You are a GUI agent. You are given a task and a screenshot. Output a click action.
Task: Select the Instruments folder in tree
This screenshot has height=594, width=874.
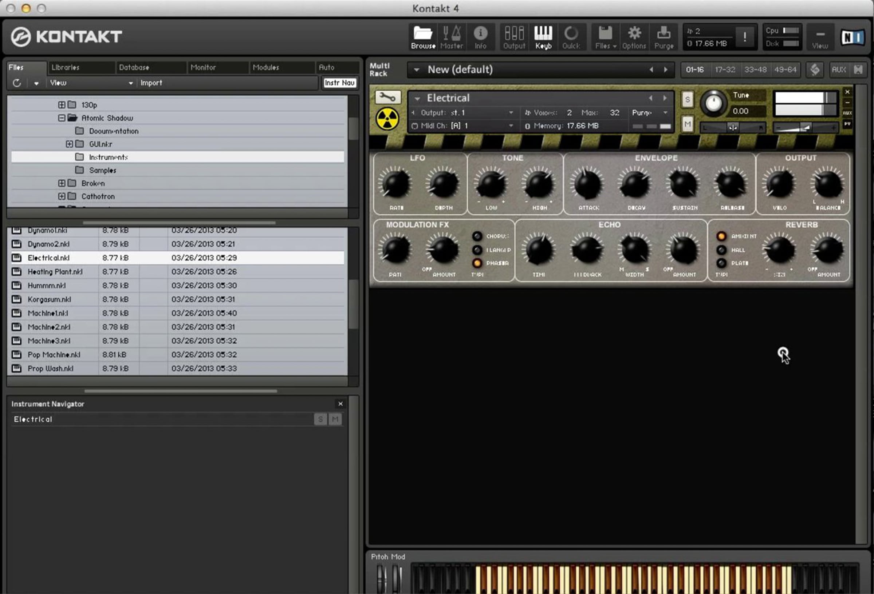point(177,157)
